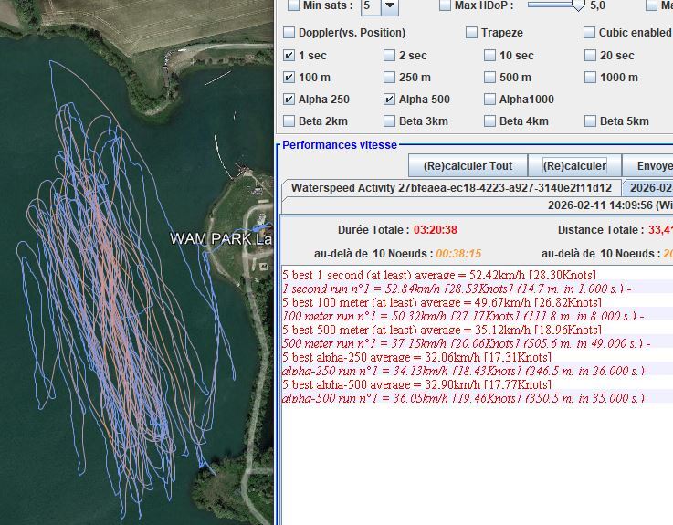The image size is (673, 525).
Task: Tick the Doppler(vs. Position) checkbox
Action: [289, 33]
